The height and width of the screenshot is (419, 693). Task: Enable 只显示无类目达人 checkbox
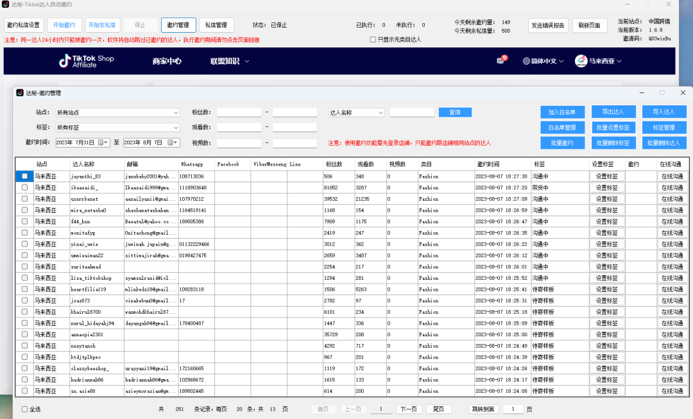click(x=373, y=39)
